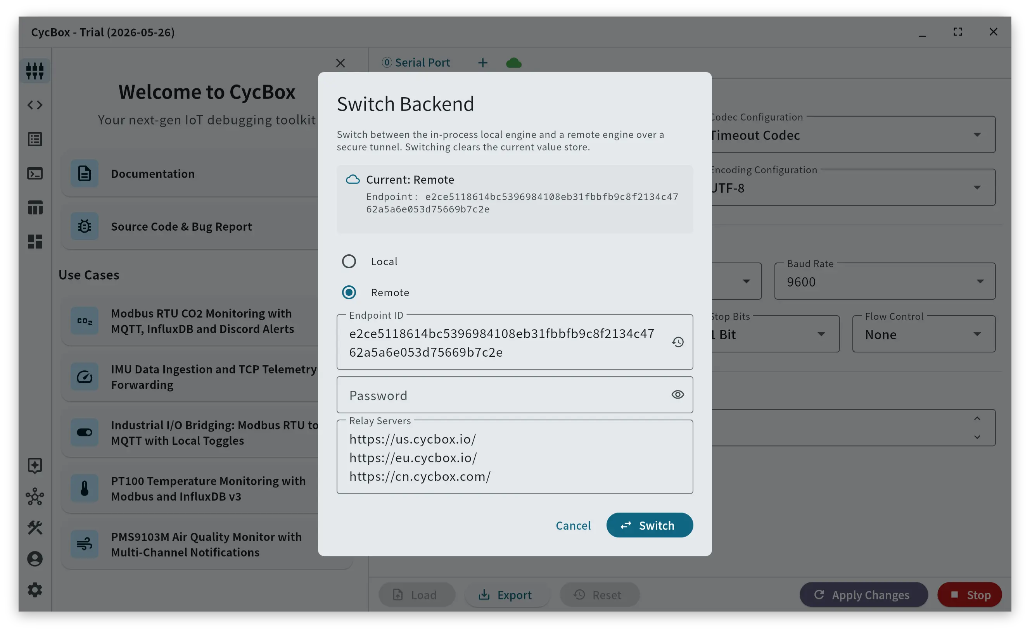
Task: Open the terminal console icon in sidebar
Action: pyautogui.click(x=35, y=173)
